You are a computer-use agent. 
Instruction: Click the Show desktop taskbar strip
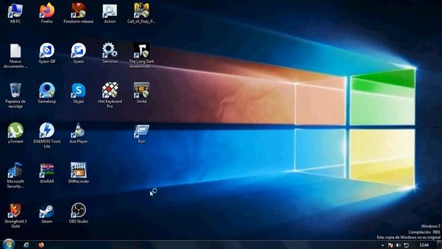[x=439, y=245]
